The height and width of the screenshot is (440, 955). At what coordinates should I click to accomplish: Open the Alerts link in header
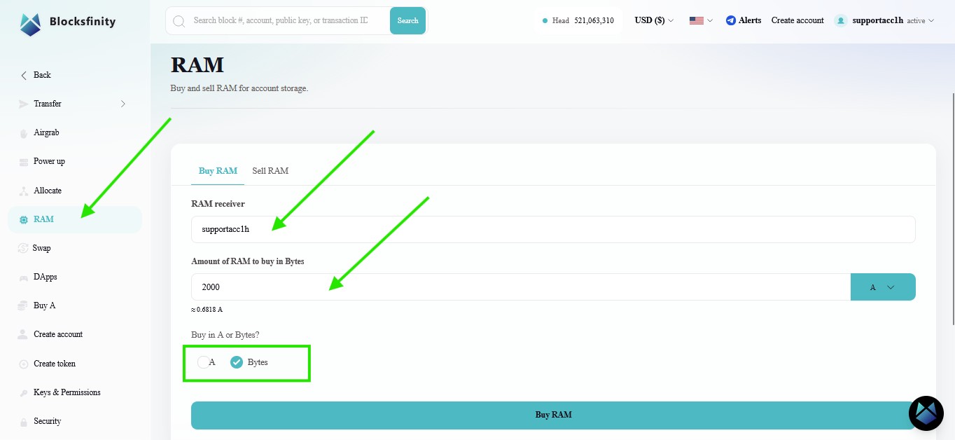coord(750,20)
